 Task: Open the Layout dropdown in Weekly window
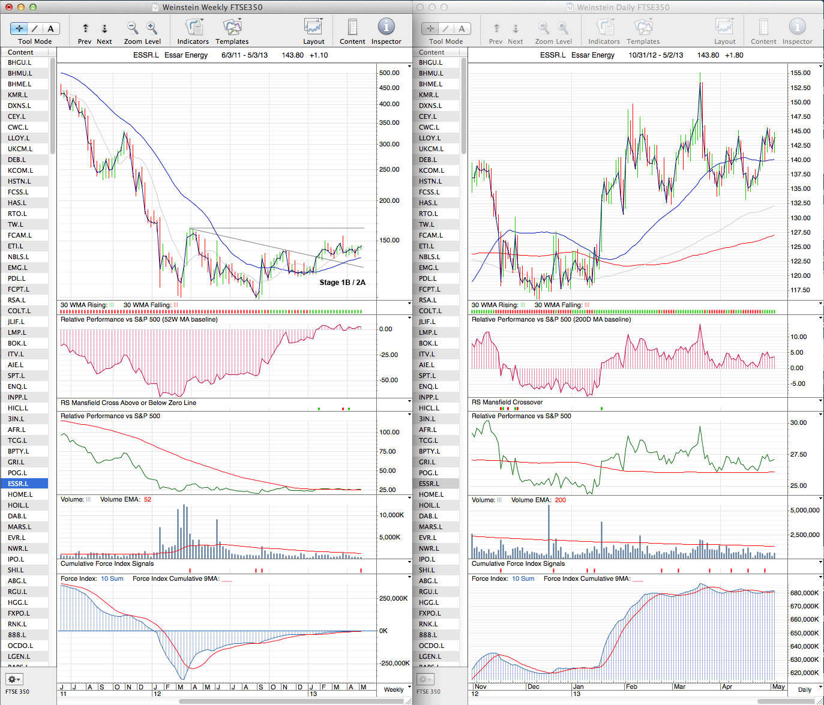click(313, 28)
